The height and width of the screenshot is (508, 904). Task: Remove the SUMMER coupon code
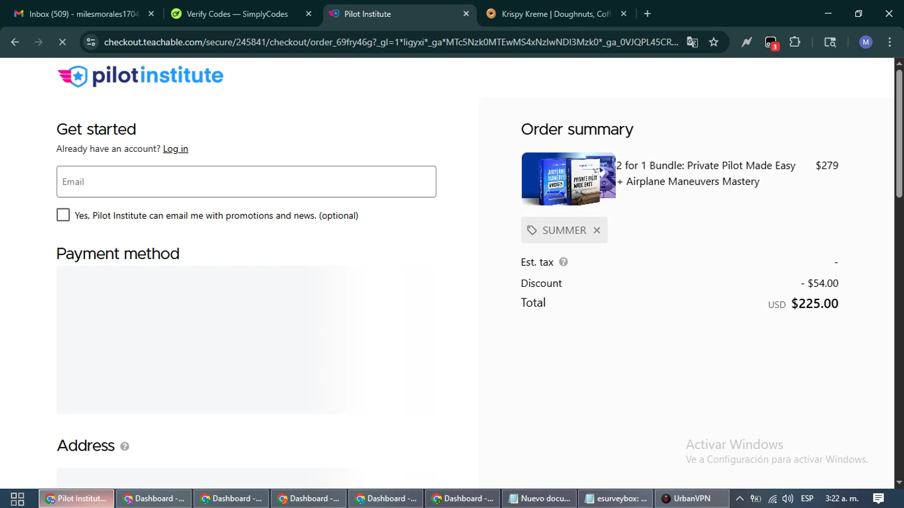(597, 230)
